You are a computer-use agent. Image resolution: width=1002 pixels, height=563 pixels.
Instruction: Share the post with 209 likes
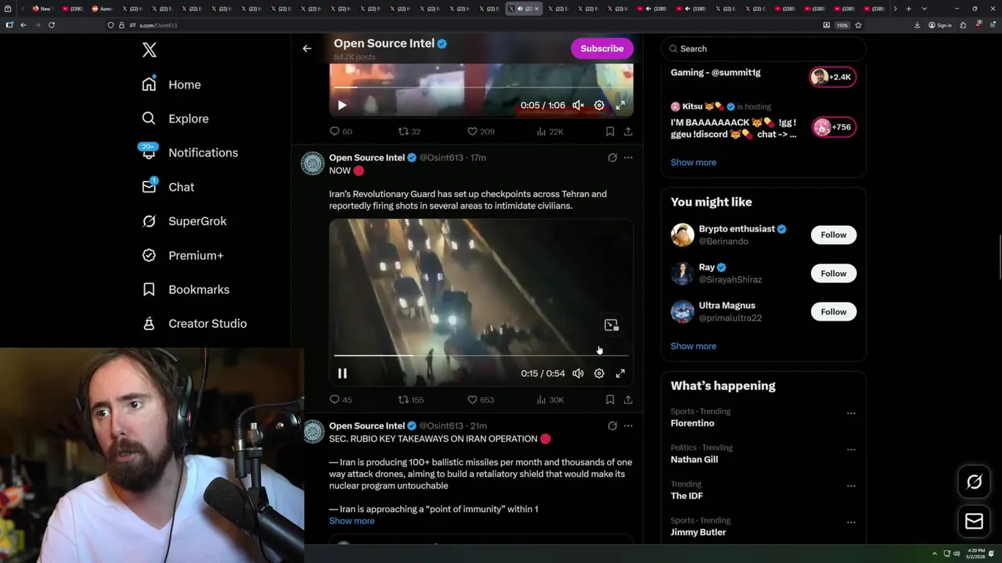pos(628,131)
